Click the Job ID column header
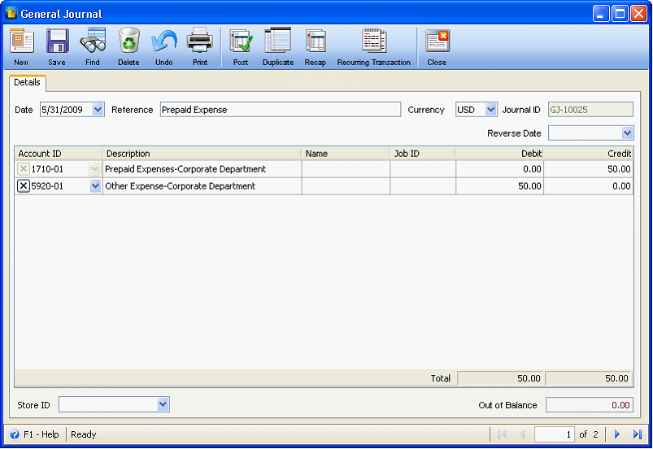This screenshot has height=449, width=653. (423, 153)
